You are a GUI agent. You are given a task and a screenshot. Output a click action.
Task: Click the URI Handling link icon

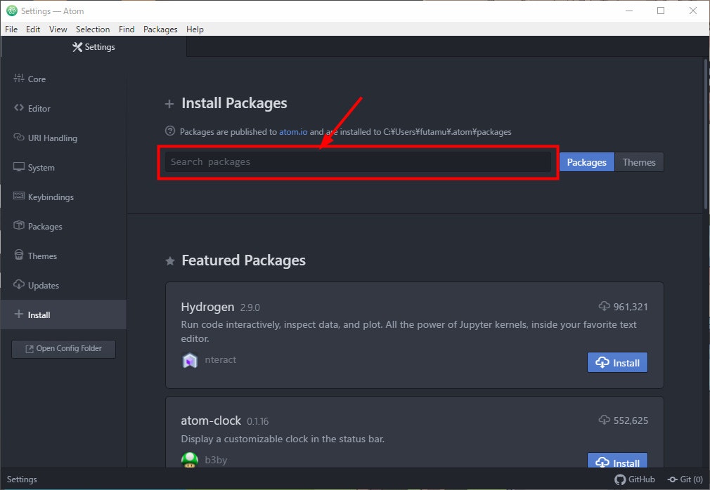(18, 137)
